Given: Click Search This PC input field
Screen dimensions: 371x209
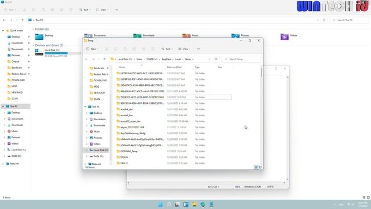Looking at the screenshot, I should coord(349,20).
